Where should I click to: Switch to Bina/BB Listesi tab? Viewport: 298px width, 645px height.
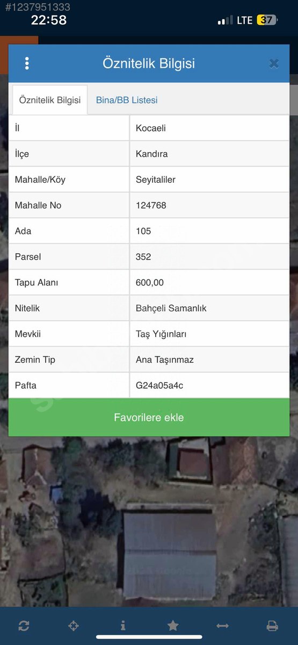pos(127,100)
